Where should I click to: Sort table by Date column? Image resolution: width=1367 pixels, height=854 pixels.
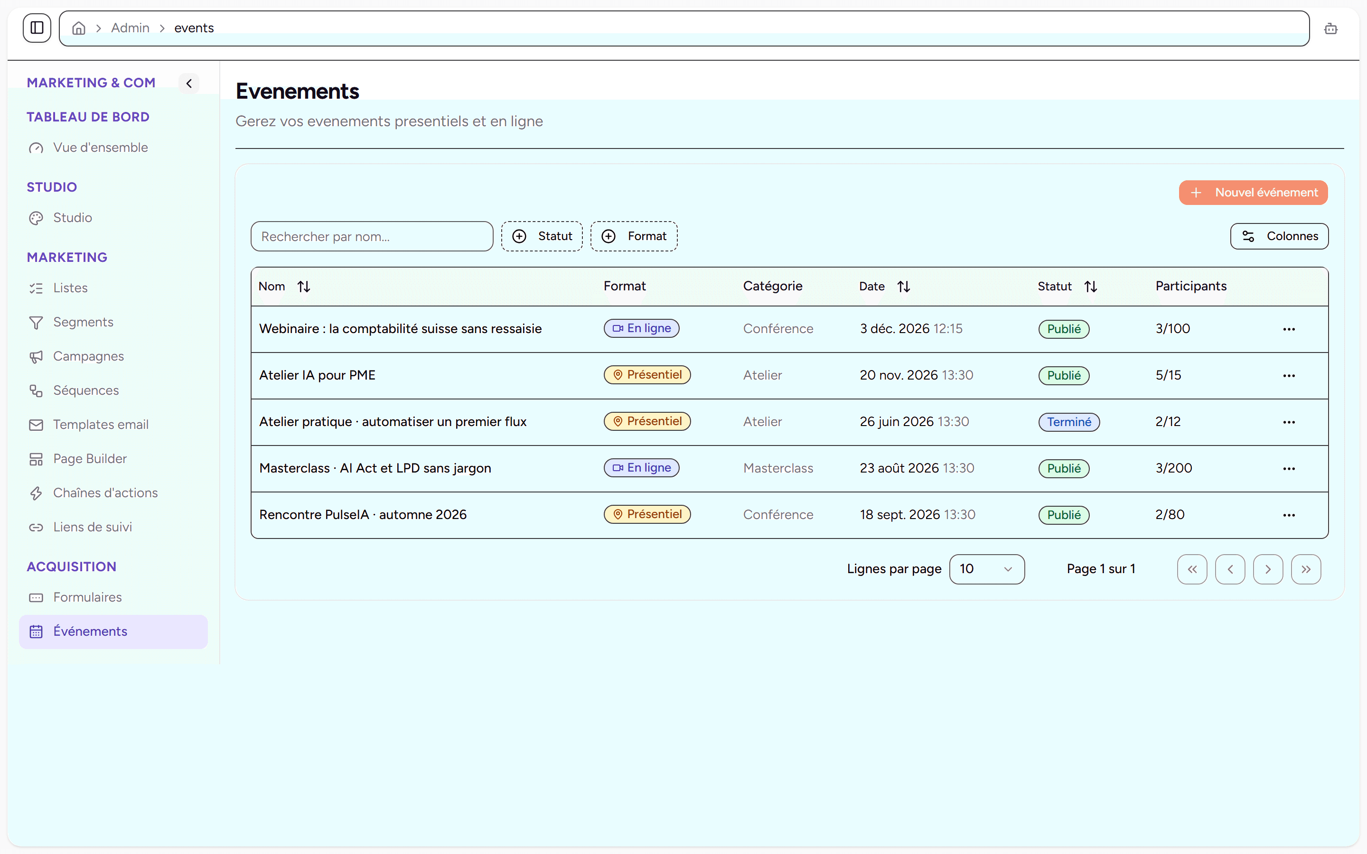[884, 287]
